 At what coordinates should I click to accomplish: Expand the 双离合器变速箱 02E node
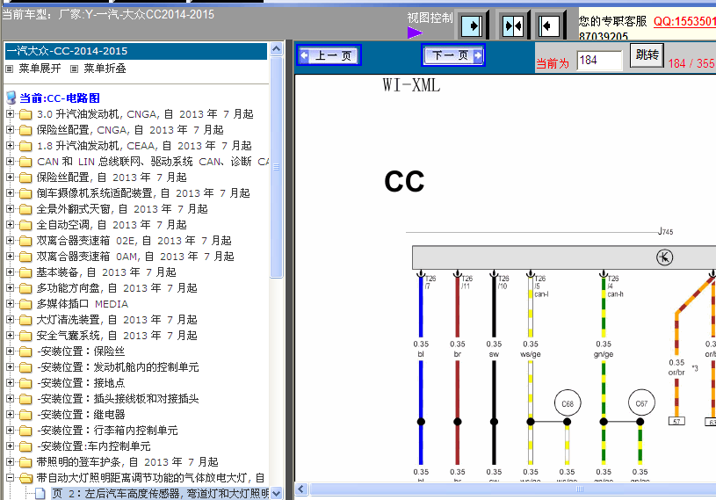pyautogui.click(x=10, y=240)
